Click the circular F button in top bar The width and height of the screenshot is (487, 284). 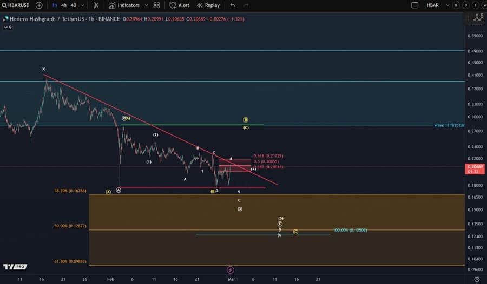pos(475,5)
